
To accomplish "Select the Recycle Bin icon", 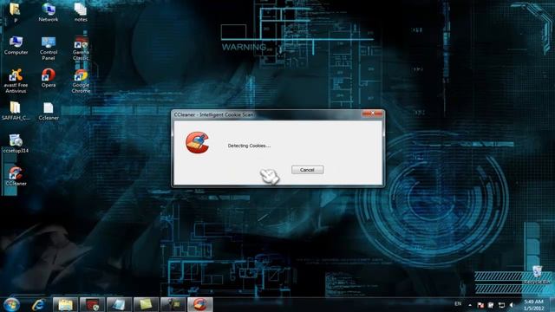I will click(x=537, y=275).
